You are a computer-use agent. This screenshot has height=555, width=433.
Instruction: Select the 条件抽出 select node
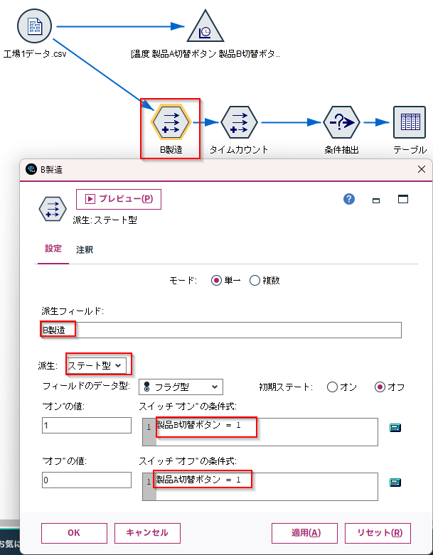(x=341, y=122)
